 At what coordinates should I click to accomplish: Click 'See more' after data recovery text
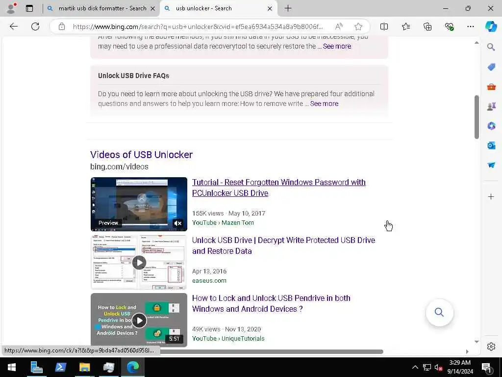(x=337, y=46)
